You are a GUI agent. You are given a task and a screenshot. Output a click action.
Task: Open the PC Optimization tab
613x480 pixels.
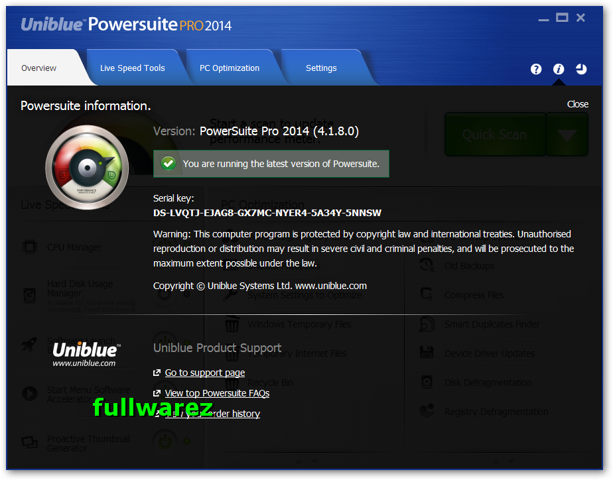(230, 68)
